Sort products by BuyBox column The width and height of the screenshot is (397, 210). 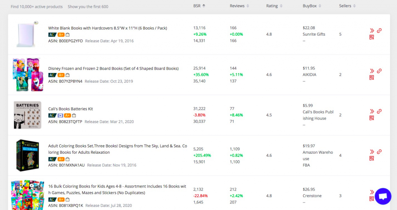coord(312,6)
